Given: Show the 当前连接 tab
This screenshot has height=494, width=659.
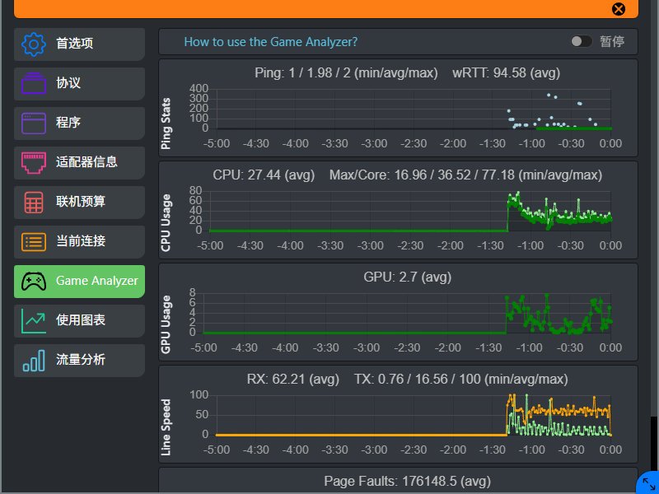Looking at the screenshot, I should click(x=79, y=241).
